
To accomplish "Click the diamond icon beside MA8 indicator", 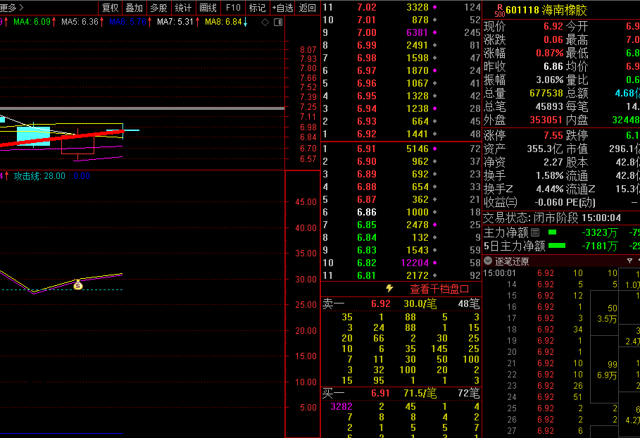I will pyautogui.click(x=265, y=23).
